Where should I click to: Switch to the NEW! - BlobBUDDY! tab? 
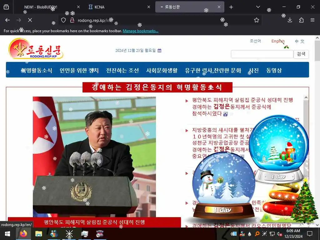click(x=41, y=7)
